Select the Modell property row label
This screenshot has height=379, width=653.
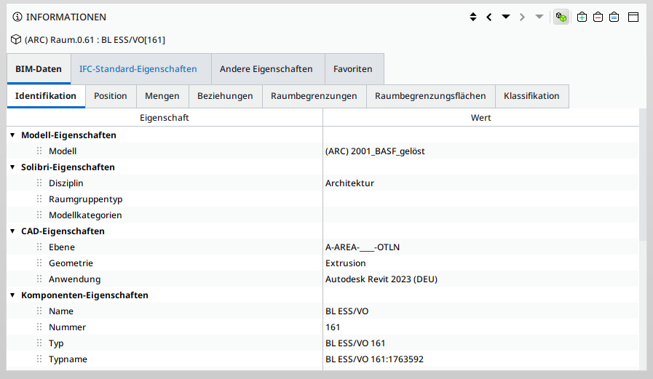tap(63, 151)
